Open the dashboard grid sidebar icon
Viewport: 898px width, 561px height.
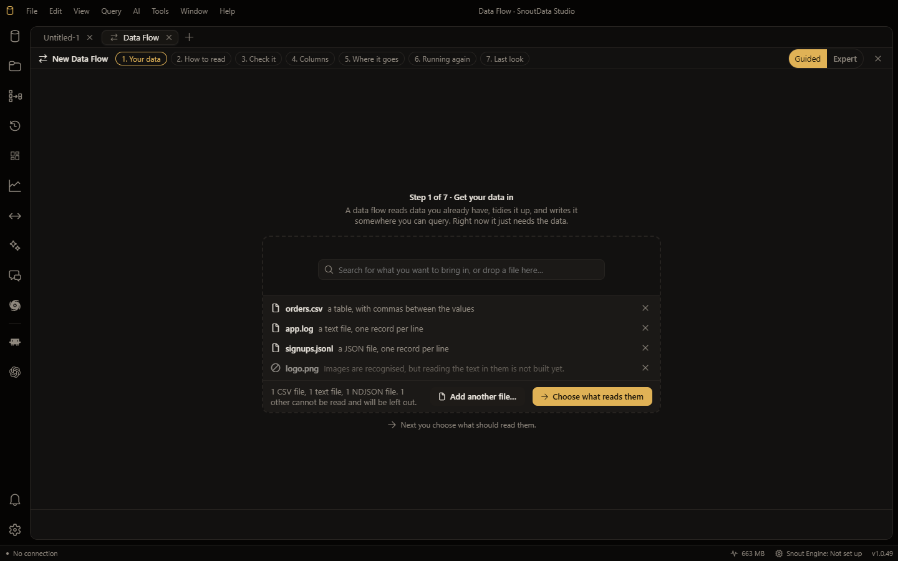pos(15,156)
